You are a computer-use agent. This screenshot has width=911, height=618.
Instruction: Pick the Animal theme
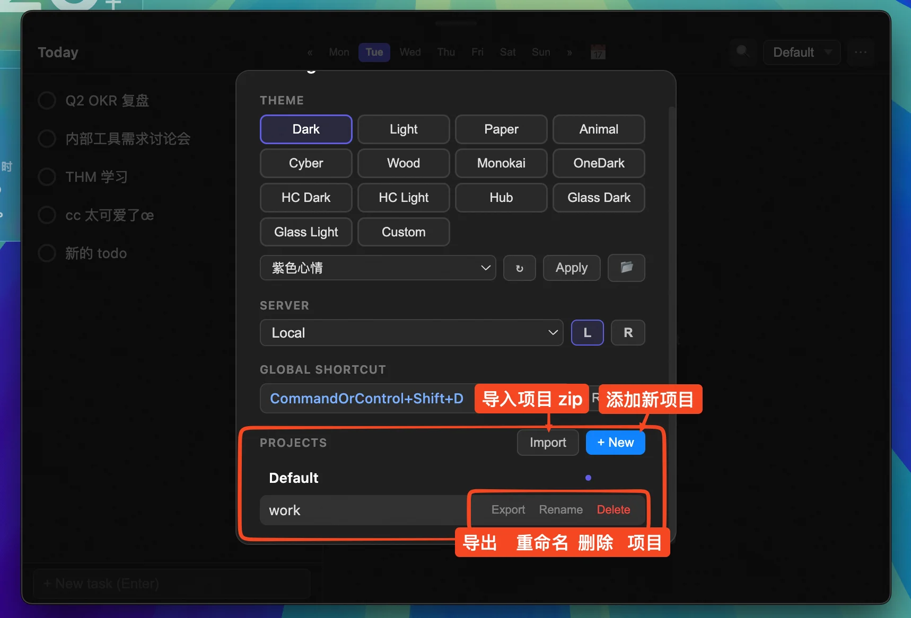point(599,129)
